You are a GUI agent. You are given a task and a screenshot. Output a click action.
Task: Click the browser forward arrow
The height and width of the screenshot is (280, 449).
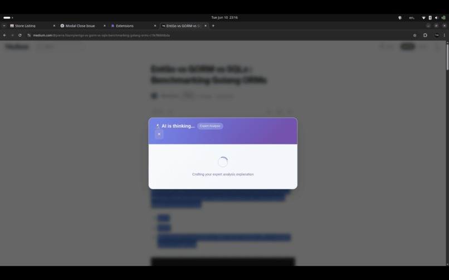point(12,35)
